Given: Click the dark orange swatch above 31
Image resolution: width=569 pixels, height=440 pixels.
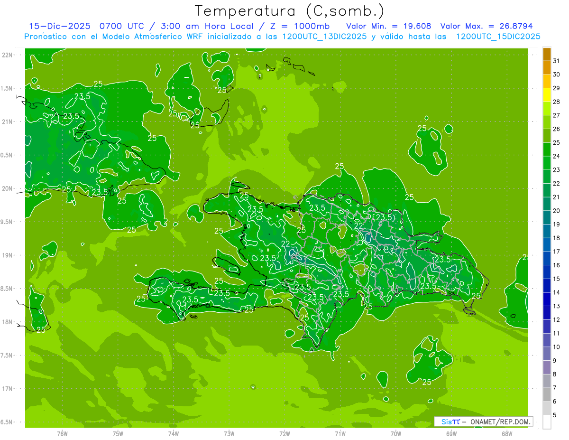Looking at the screenshot, I should pos(547,54).
